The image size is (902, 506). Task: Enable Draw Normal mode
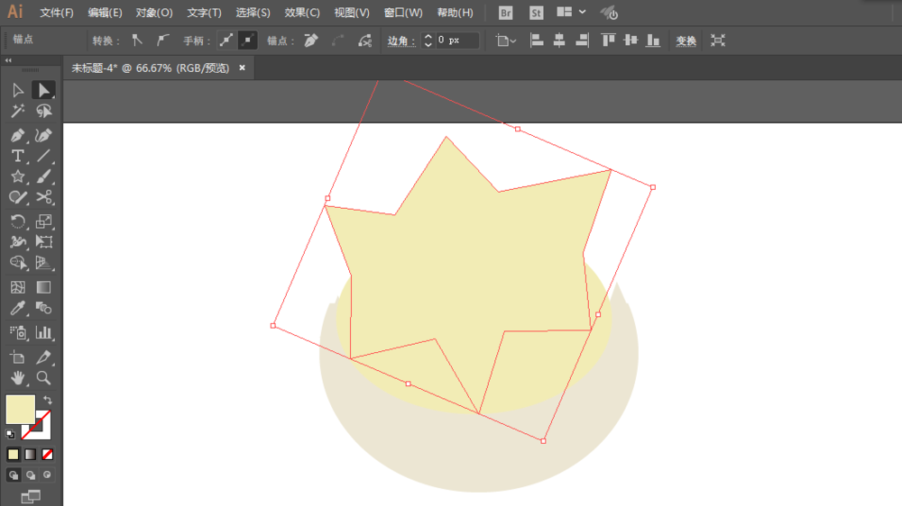(14, 475)
